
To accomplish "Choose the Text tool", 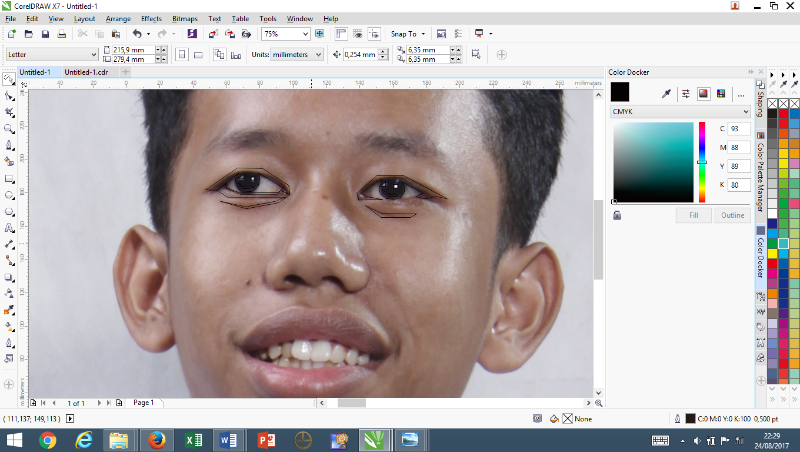I will point(9,227).
